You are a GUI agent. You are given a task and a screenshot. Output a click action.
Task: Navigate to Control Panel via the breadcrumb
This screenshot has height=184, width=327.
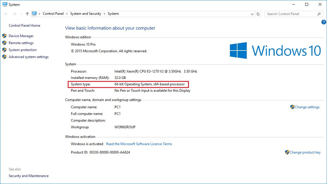click(53, 14)
